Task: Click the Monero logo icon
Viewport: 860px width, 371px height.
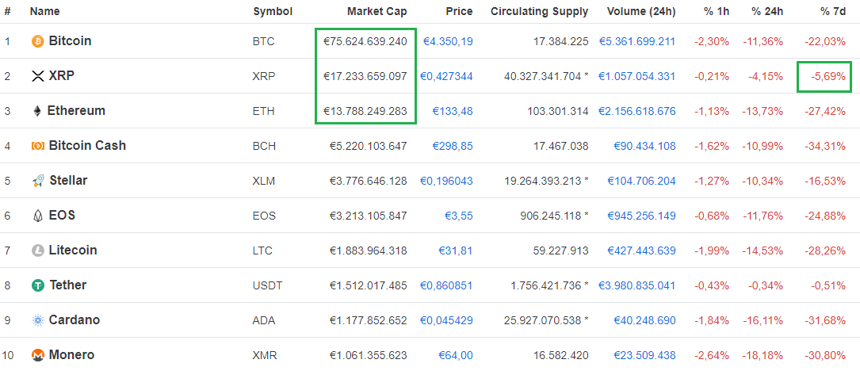Action: pyautogui.click(x=38, y=355)
